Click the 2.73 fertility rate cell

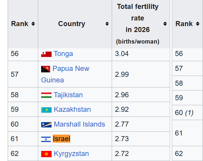[141, 139]
